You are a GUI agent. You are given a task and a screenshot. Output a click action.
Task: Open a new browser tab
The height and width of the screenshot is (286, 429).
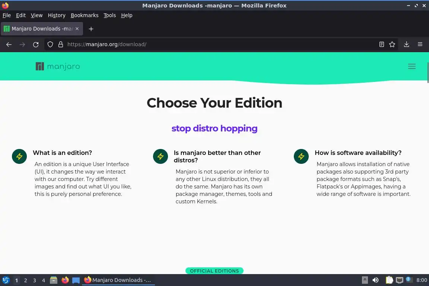pos(91,29)
